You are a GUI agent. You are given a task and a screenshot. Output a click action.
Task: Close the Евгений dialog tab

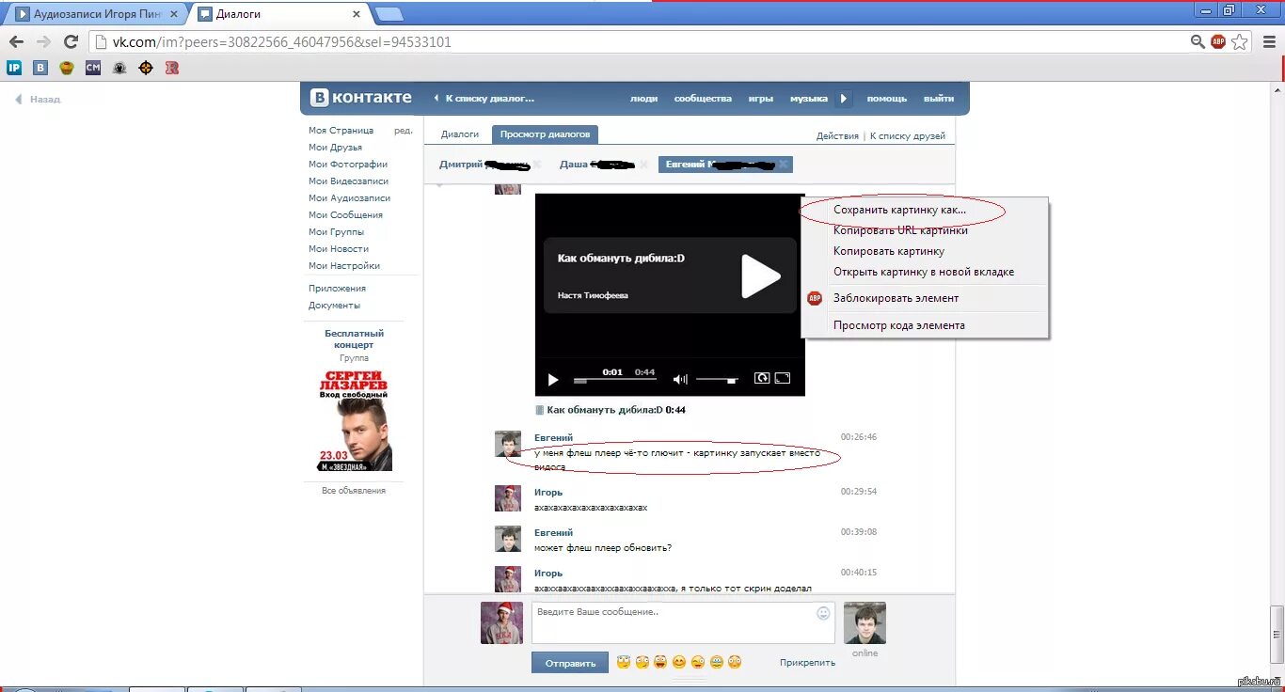point(782,165)
